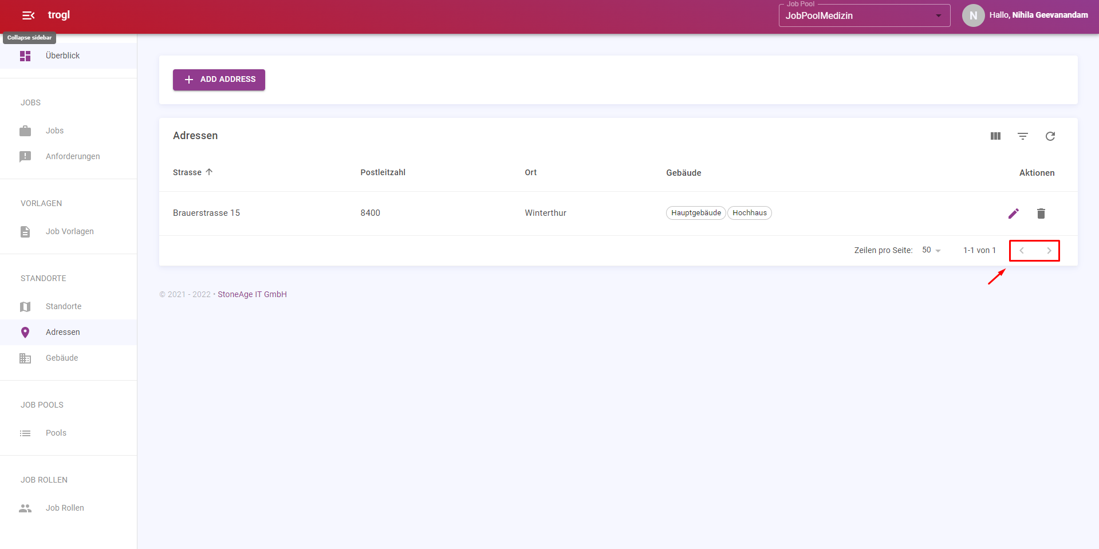This screenshot has height=549, width=1099.
Task: Refresh the Adressen table
Action: coord(1050,136)
